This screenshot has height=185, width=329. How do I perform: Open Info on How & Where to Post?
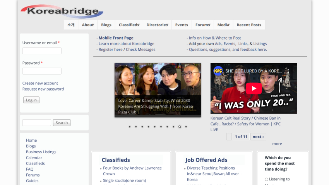point(215,38)
